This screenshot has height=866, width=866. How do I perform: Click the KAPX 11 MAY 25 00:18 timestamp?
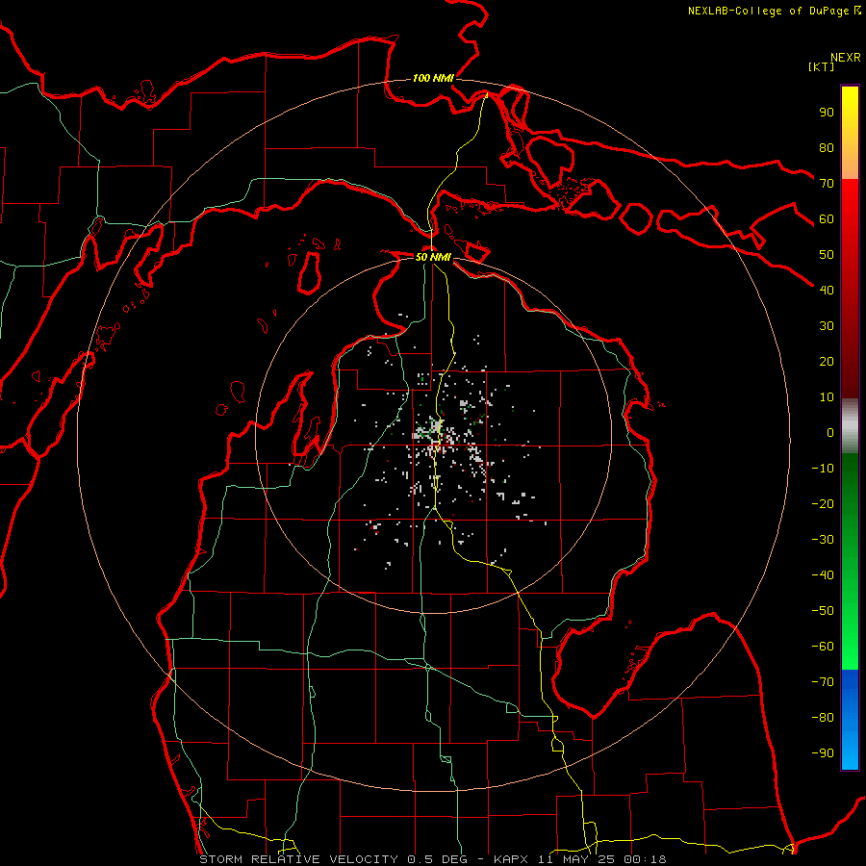tap(580, 859)
